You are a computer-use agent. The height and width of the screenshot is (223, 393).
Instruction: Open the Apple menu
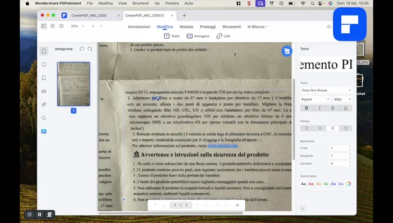point(28,3)
